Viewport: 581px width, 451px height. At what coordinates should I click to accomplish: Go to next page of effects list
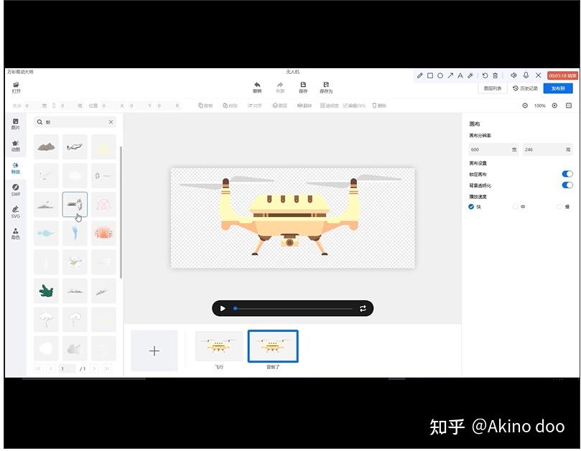coord(94,368)
